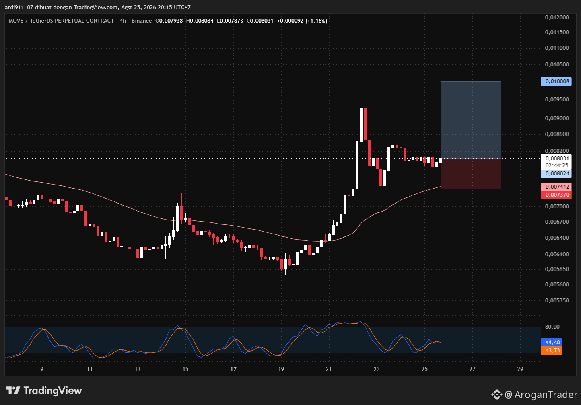581x405 pixels.
Task: Click the 80,00 level label in the oscillator pane
Action: click(552, 327)
